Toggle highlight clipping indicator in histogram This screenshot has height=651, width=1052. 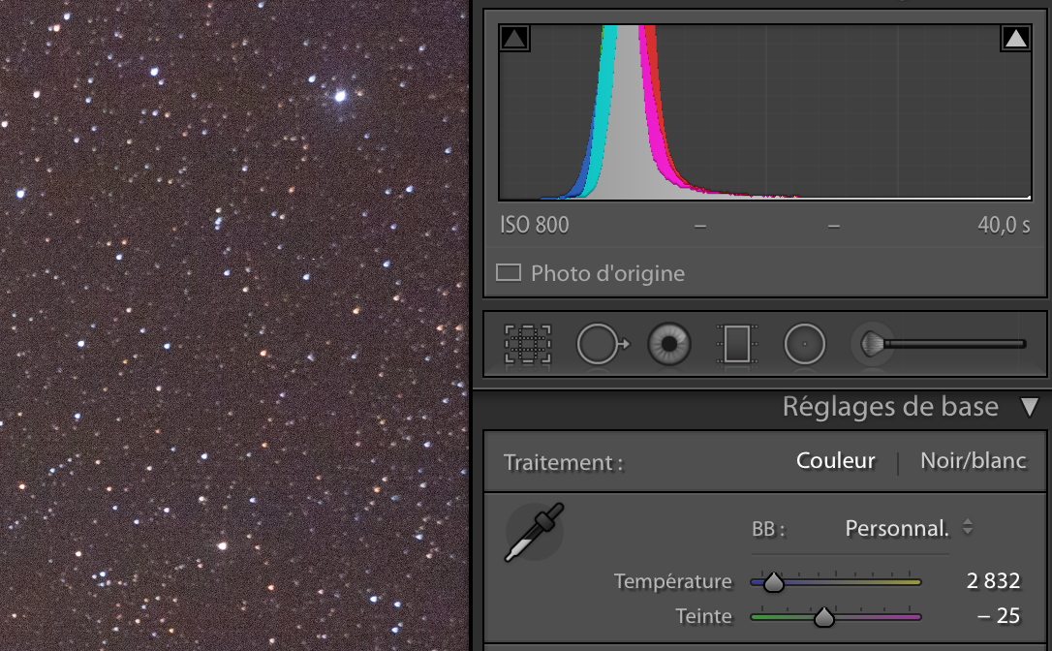point(1016,38)
